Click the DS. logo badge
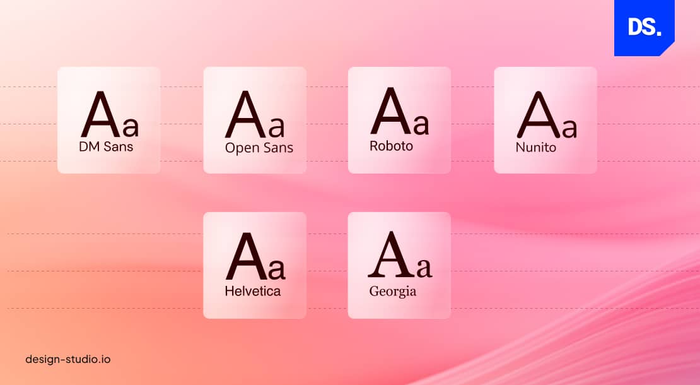This screenshot has width=700, height=385. pyautogui.click(x=645, y=28)
